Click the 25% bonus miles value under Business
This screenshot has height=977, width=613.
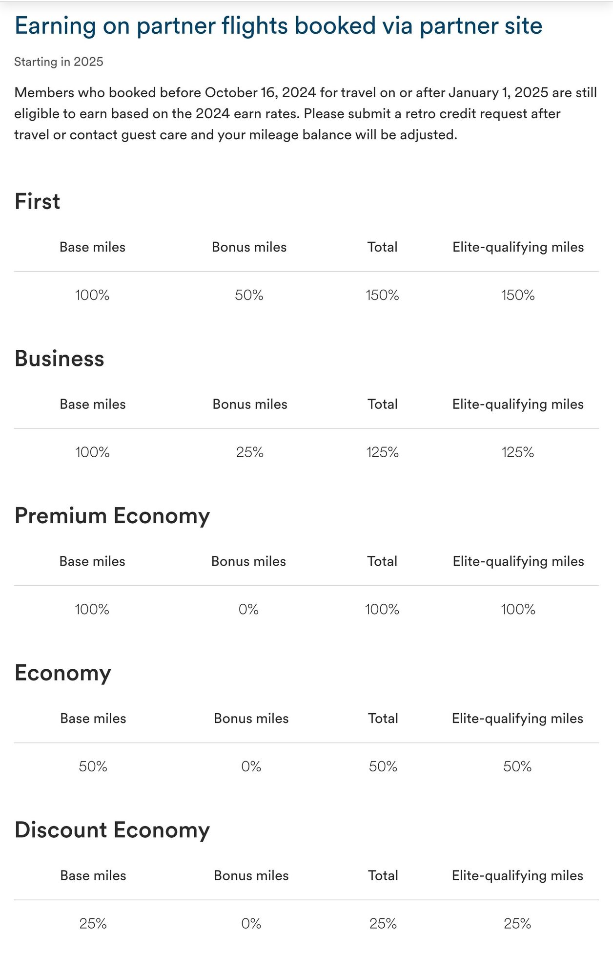(250, 452)
